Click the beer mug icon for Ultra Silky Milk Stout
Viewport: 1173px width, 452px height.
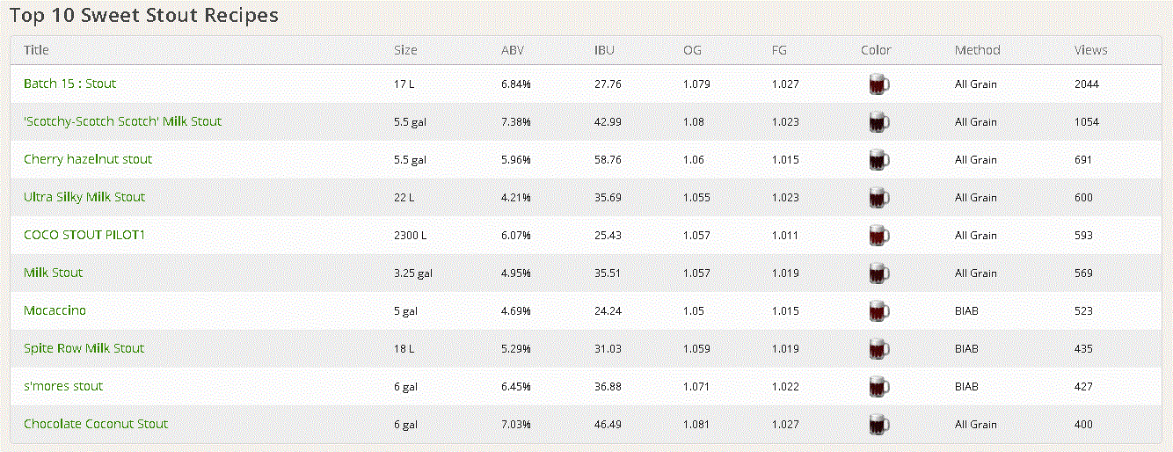pos(878,198)
